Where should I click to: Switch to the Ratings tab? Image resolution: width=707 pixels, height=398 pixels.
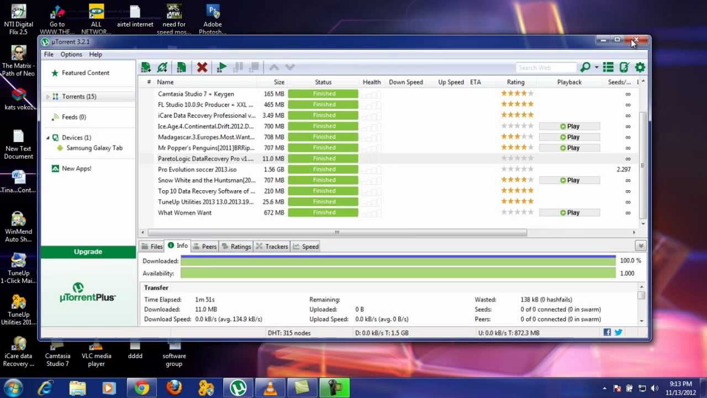(x=236, y=247)
